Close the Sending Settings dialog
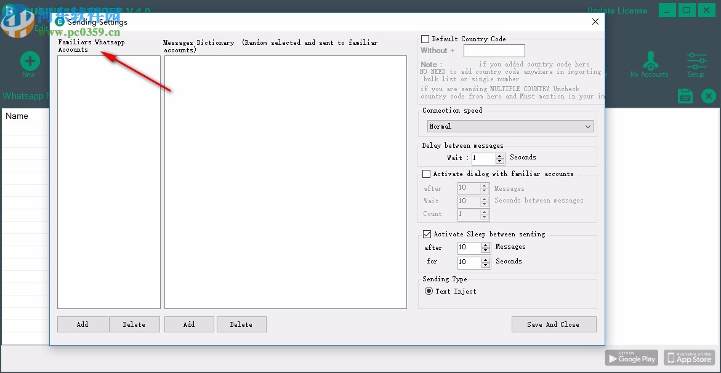The width and height of the screenshot is (721, 373). point(595,22)
